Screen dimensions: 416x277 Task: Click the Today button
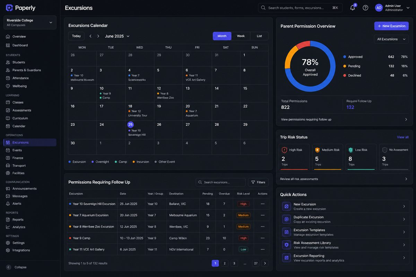click(x=76, y=36)
